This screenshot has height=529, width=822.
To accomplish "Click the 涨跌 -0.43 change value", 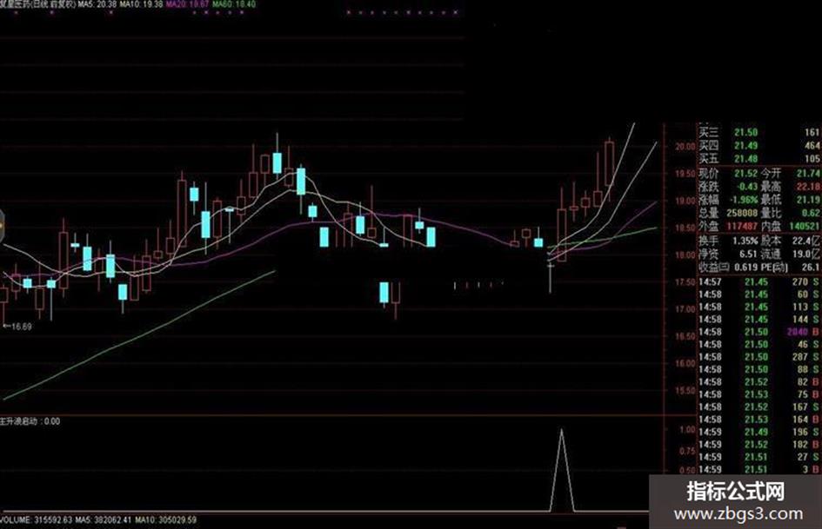I will tap(728, 187).
